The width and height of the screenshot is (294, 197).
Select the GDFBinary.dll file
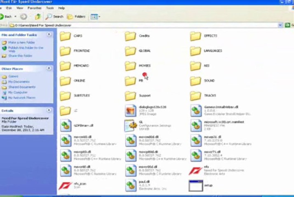click(x=77, y=125)
